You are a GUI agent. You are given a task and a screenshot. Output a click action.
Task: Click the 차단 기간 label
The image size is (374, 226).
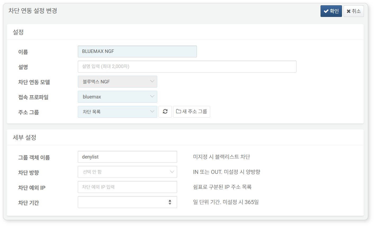click(x=29, y=203)
